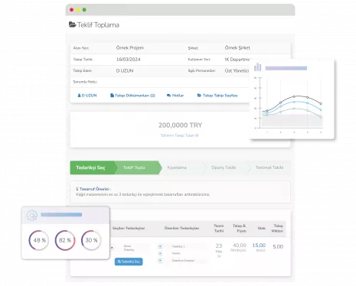The image size is (356, 286).
Task: Click the 48 % progress circle
Action: [x=39, y=240]
